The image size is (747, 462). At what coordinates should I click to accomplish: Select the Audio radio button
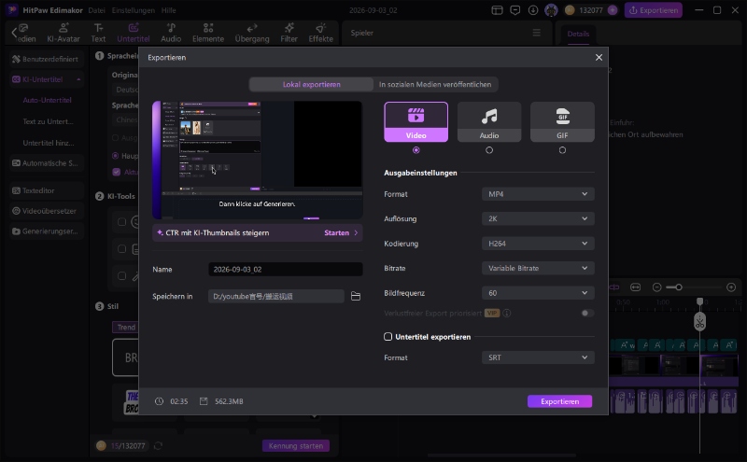pos(489,150)
